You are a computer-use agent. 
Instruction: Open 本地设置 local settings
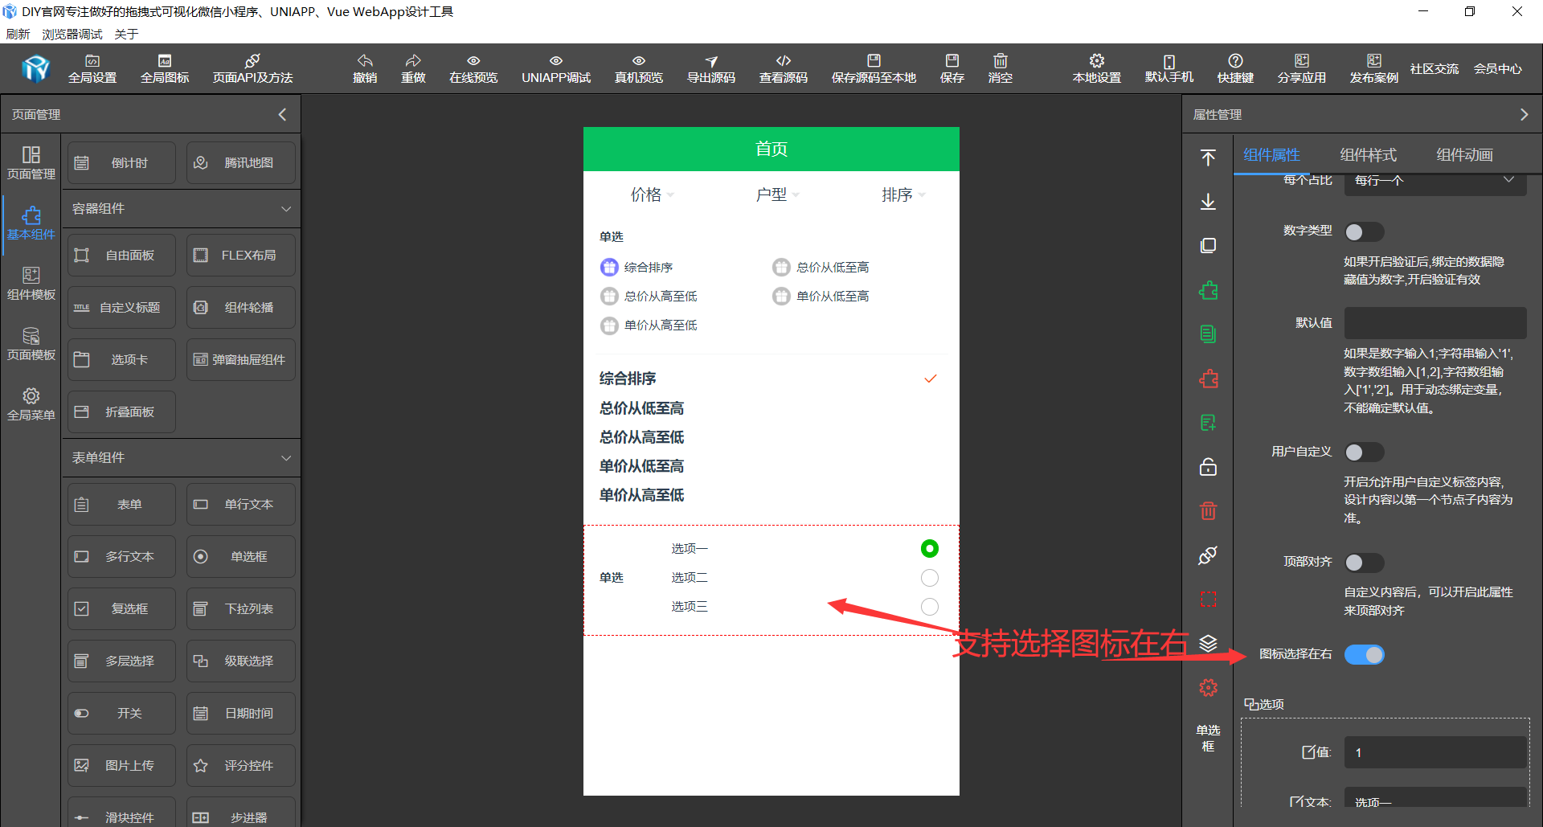click(1097, 69)
